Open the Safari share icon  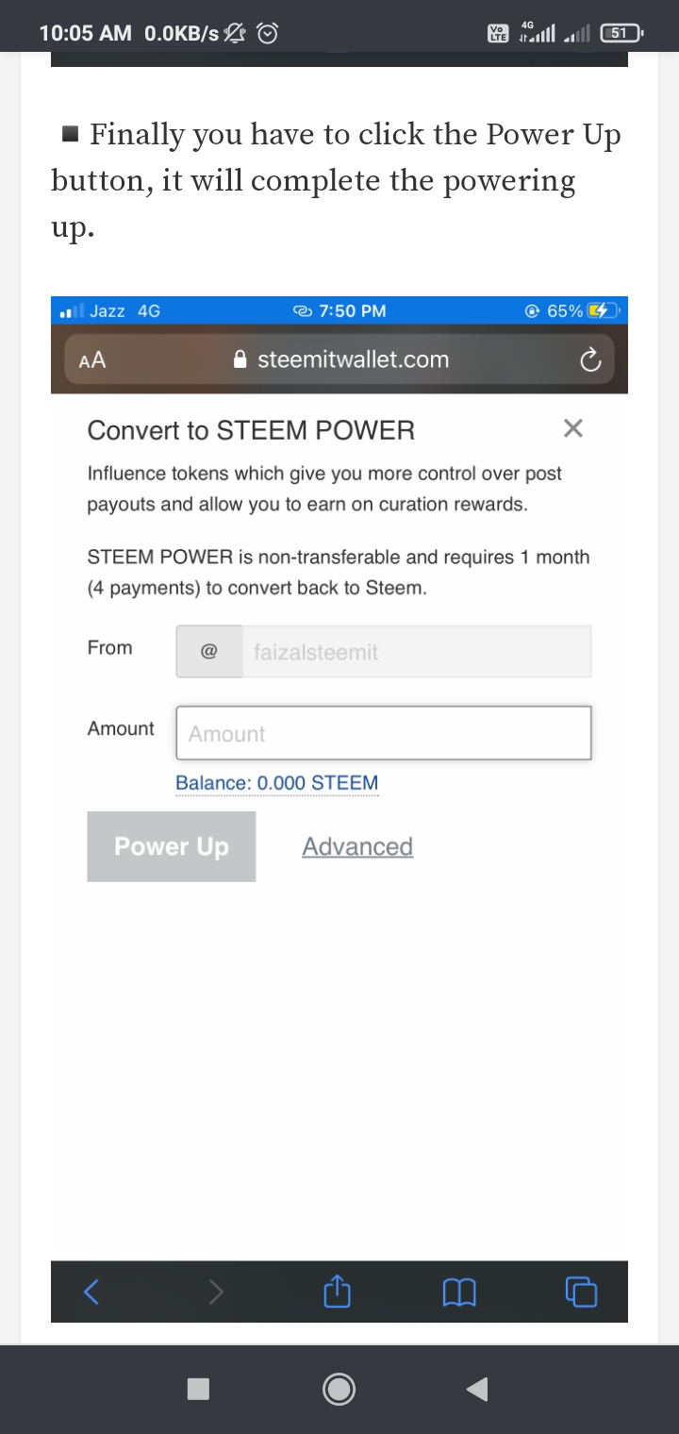click(x=338, y=1292)
